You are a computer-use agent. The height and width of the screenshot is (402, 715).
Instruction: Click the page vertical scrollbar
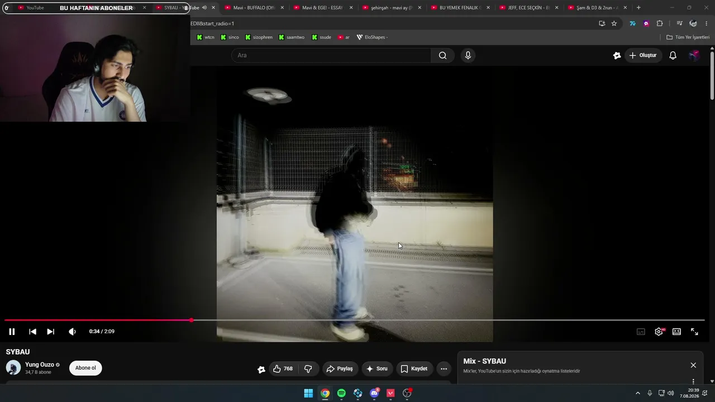tap(712, 76)
